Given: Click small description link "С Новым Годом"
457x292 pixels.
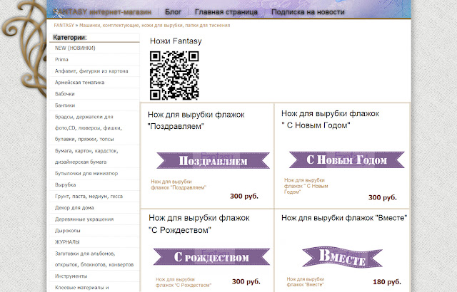Looking at the screenshot, I should pos(306,186).
